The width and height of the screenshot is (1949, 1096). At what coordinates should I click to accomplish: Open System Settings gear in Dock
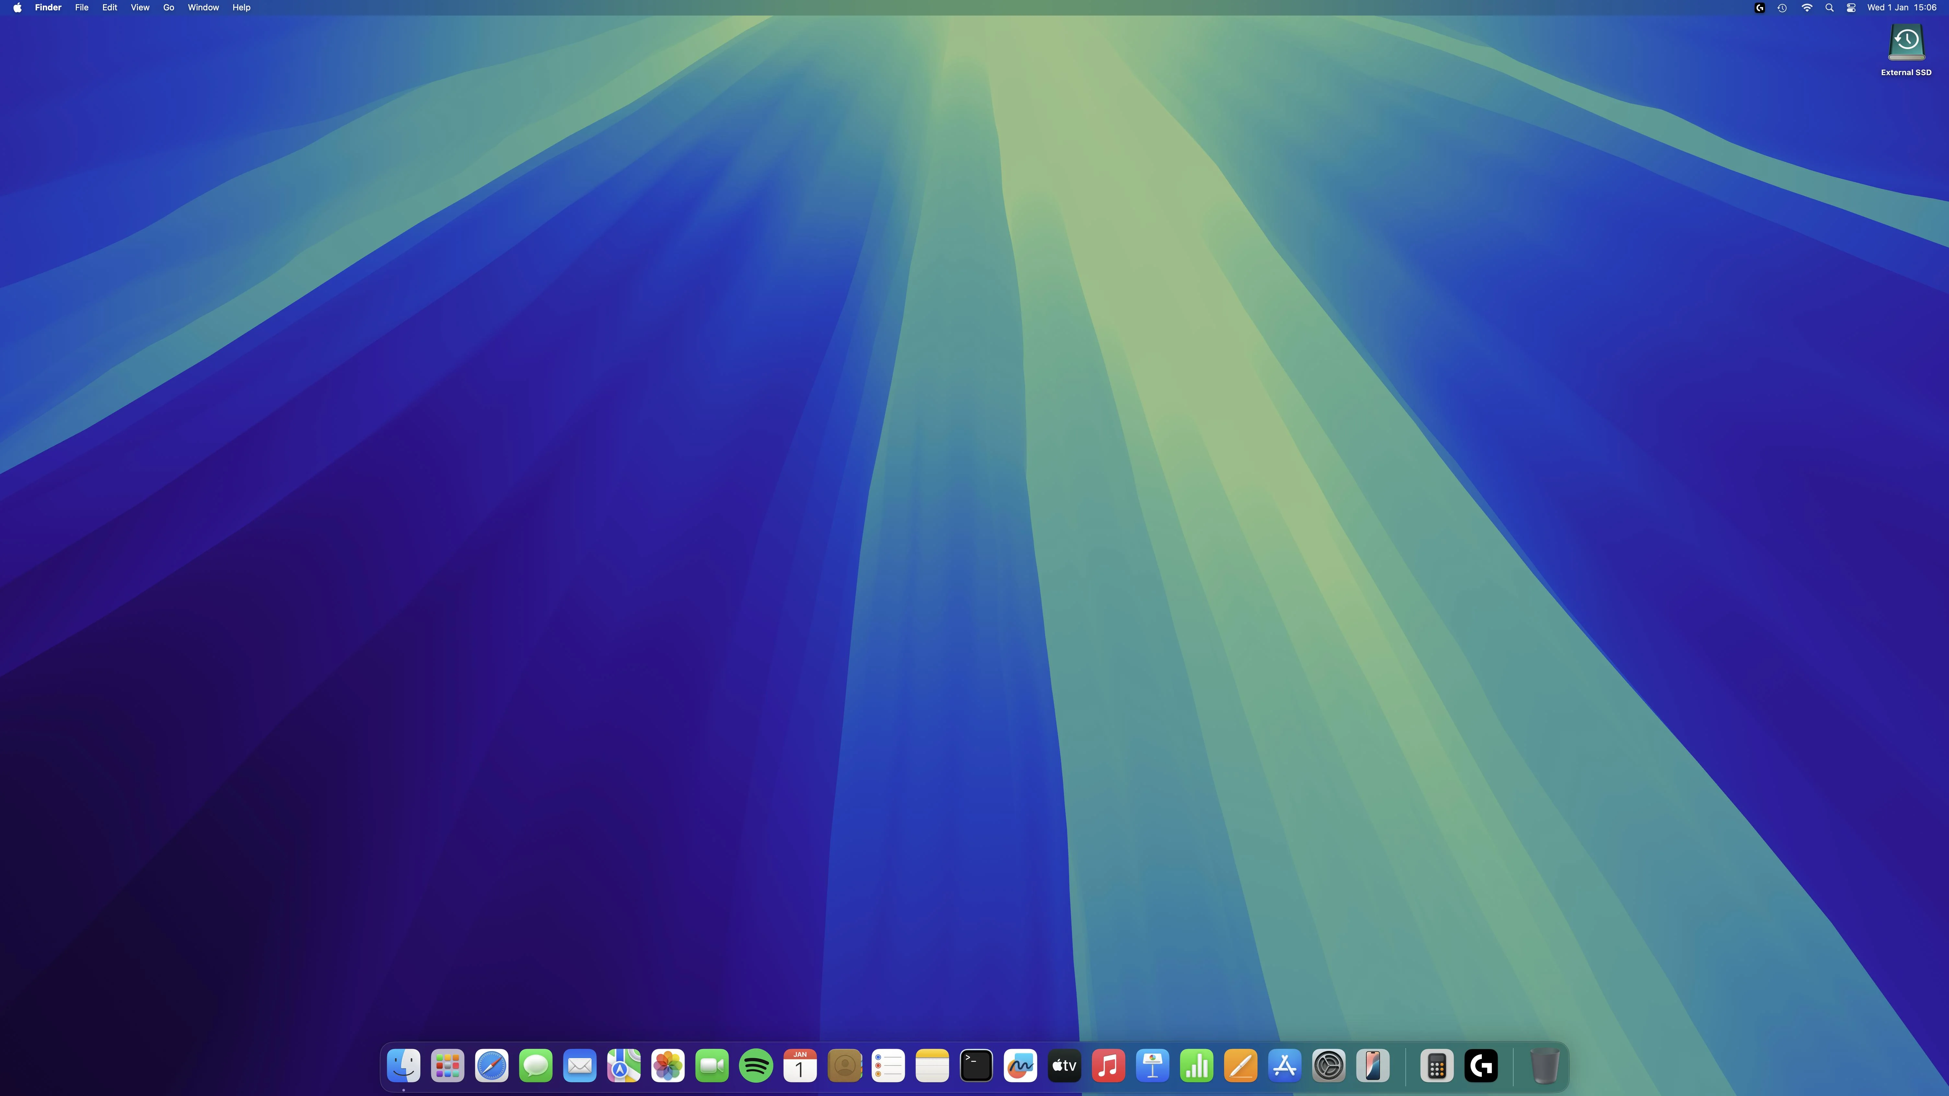click(x=1329, y=1066)
